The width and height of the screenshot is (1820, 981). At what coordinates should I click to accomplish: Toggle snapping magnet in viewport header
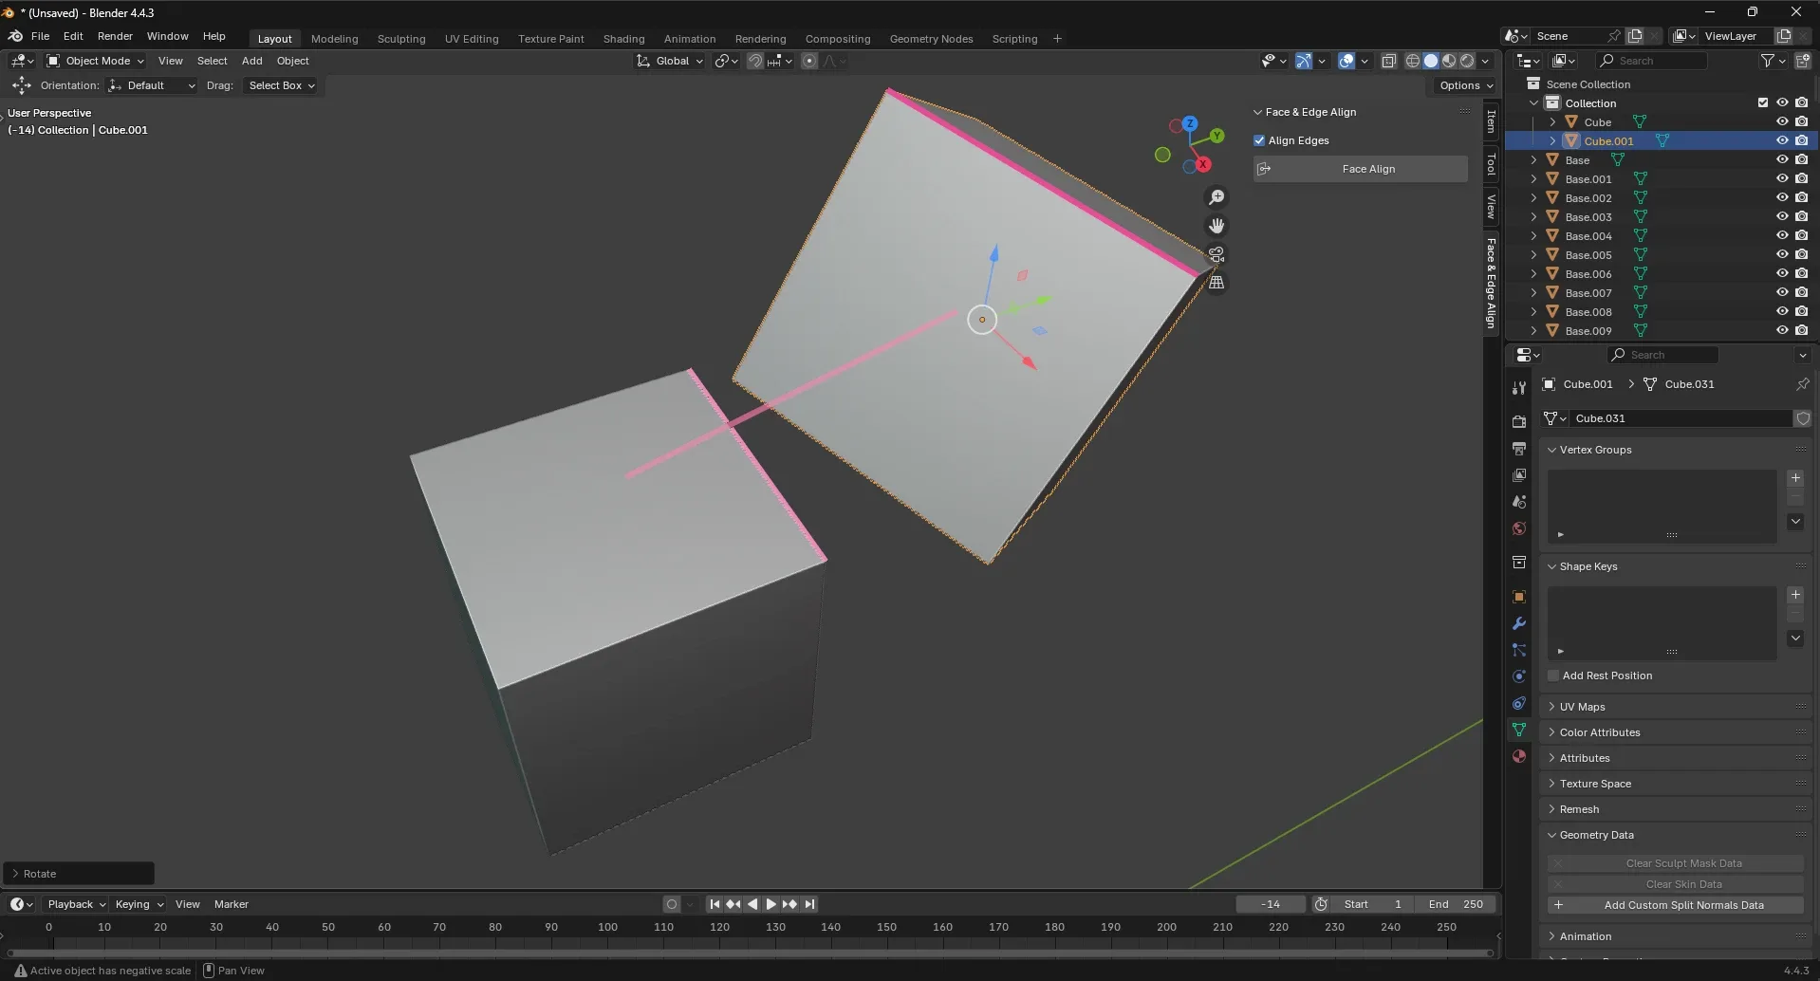755,61
